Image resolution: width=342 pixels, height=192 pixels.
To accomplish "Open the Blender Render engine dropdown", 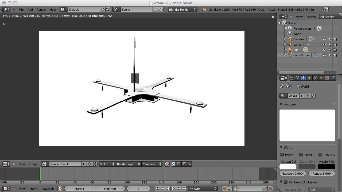I will click(x=182, y=9).
